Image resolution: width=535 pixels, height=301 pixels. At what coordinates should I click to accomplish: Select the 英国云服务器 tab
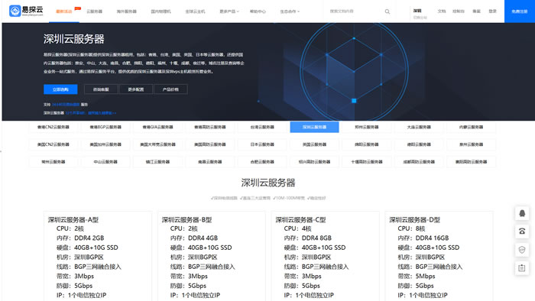click(314, 144)
